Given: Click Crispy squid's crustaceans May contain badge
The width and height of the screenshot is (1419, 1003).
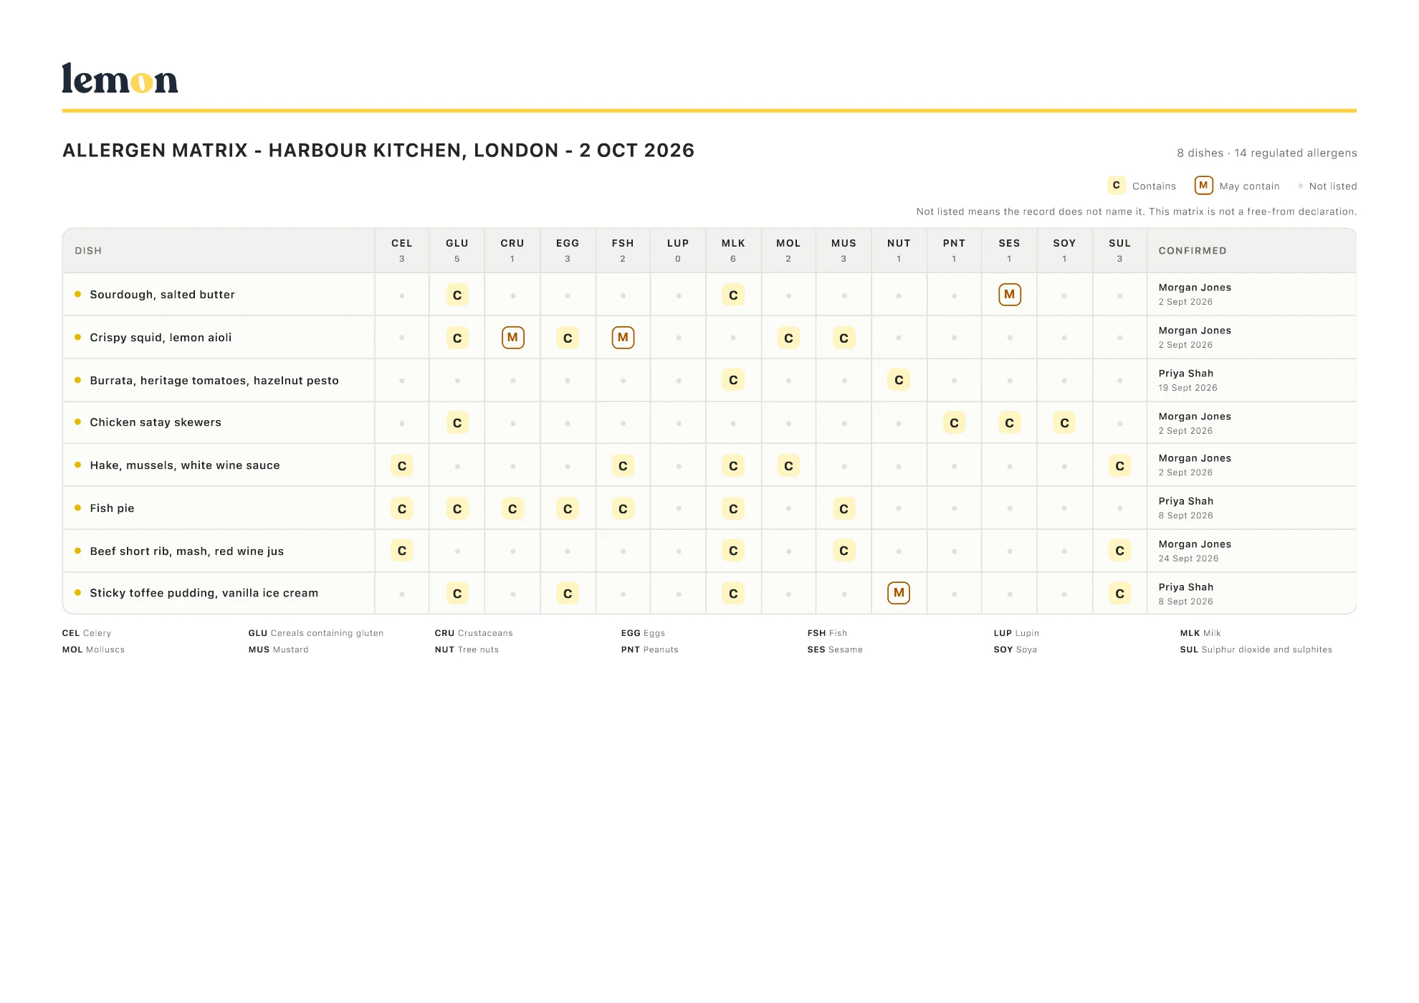Looking at the screenshot, I should coord(512,338).
